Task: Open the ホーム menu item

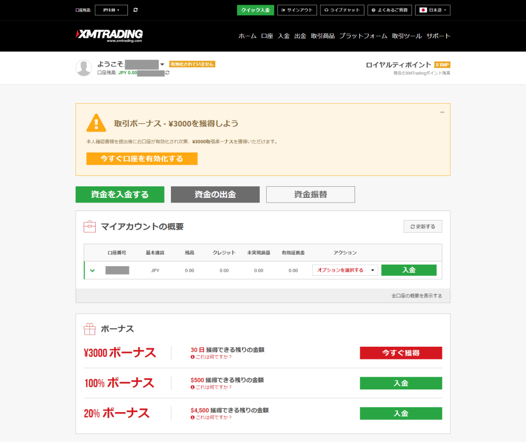Action: click(248, 36)
